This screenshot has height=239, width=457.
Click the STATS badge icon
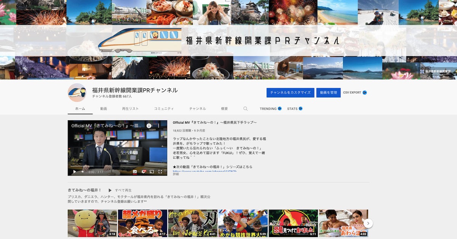point(300,109)
